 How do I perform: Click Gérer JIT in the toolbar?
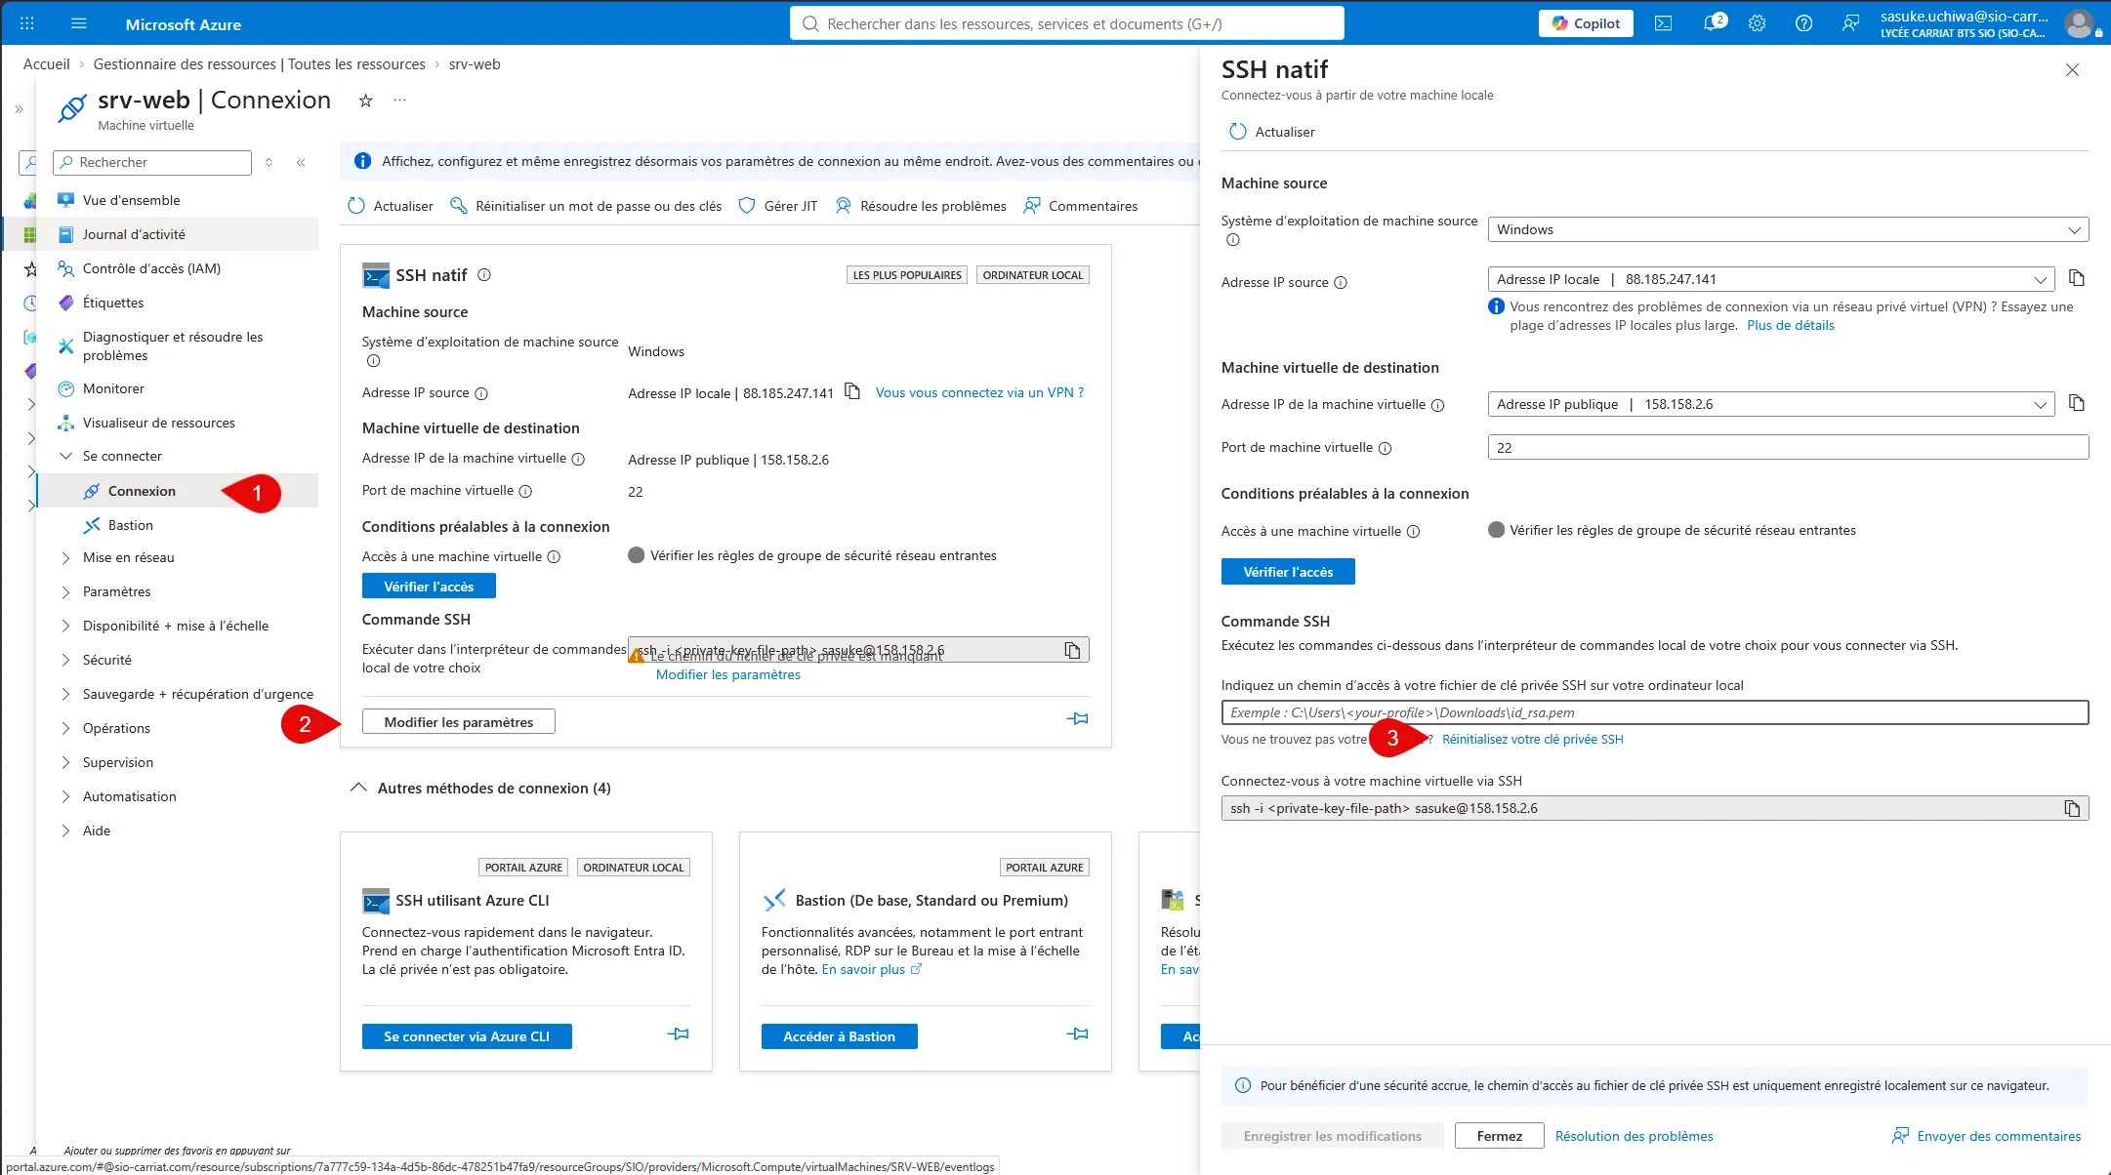[778, 206]
